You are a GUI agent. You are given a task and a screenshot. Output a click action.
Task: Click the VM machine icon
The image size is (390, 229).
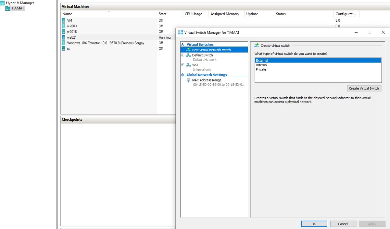tap(64, 20)
